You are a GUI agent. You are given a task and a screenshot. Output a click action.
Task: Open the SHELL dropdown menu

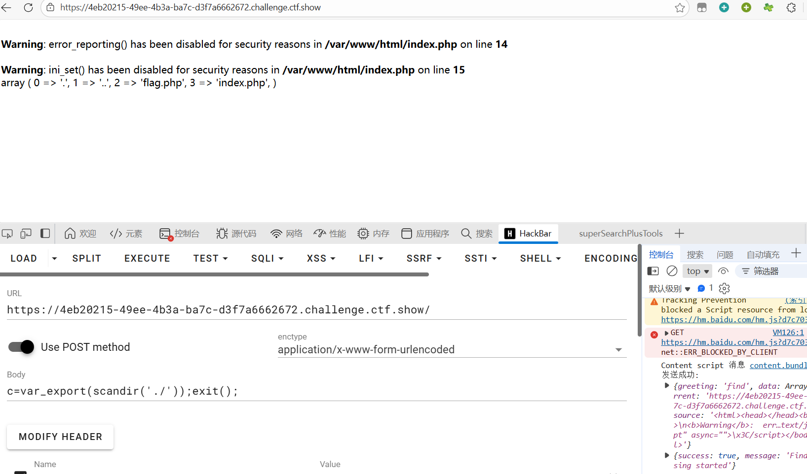tap(540, 258)
